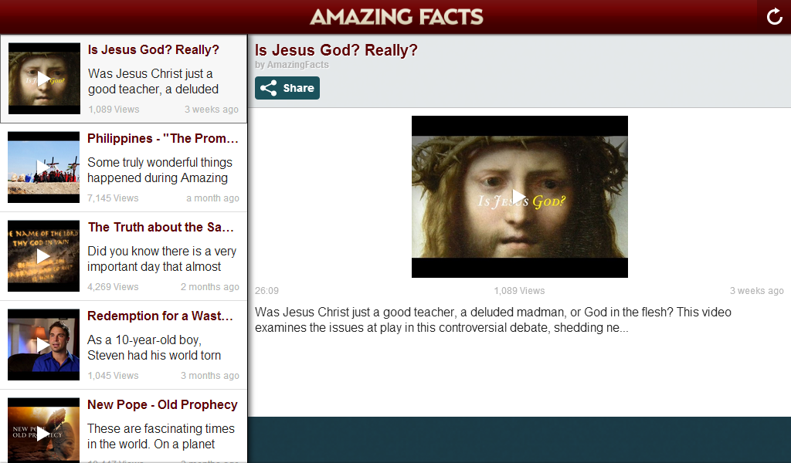Viewport: 791px width, 463px height.
Task: Click the play icon on The Truth about the Sabbath
Action: (x=43, y=255)
